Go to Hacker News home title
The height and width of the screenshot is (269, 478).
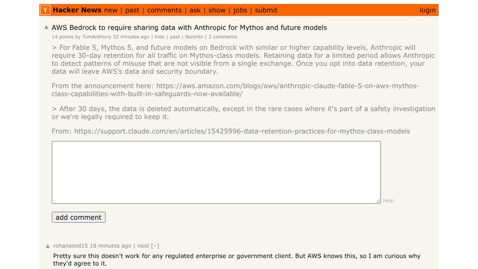(77, 10)
